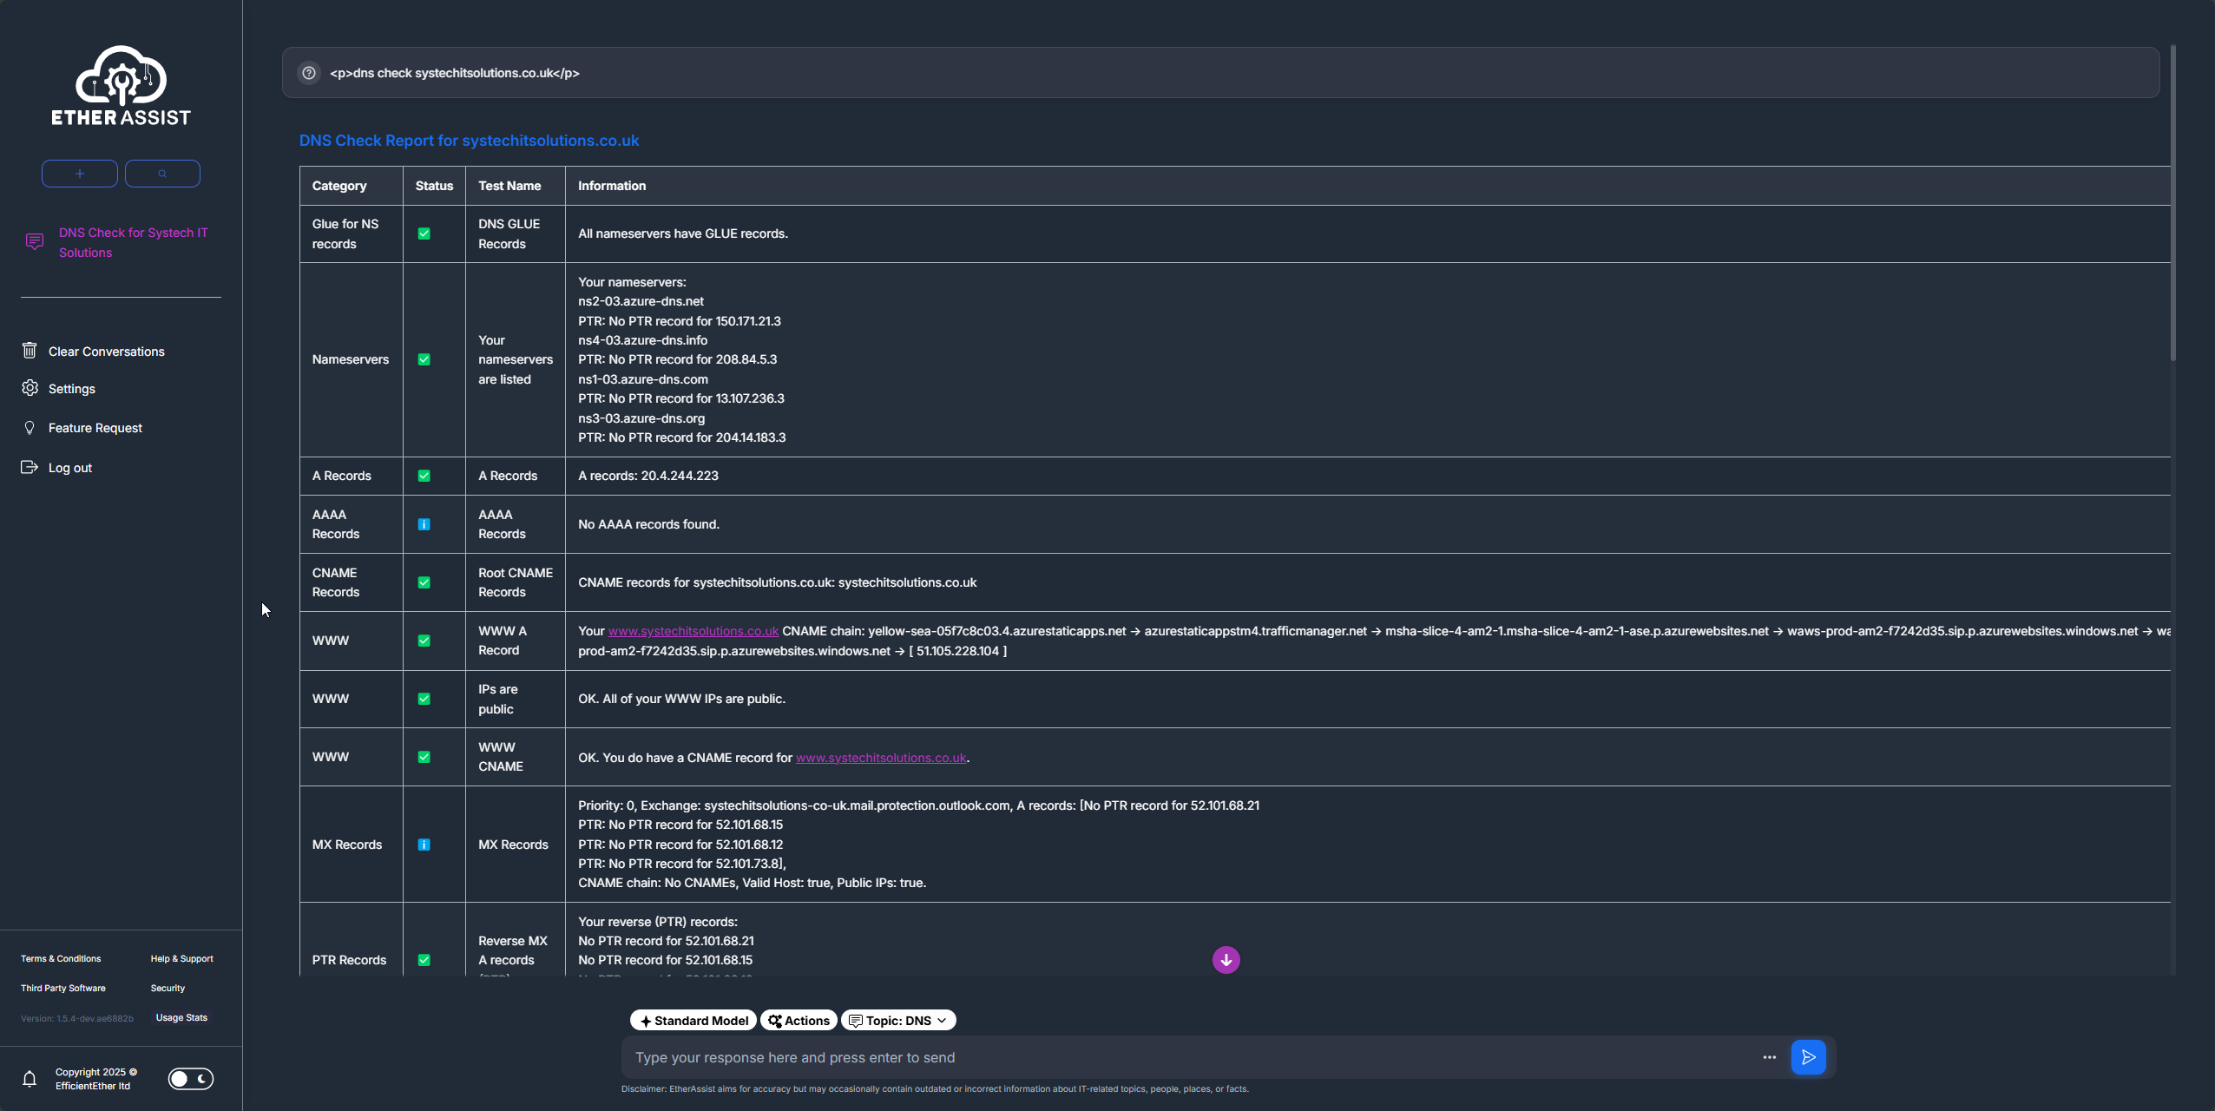Click the text OK. All of your WWW IPs are public
Viewport: 2215px width, 1111px height.
tap(681, 699)
